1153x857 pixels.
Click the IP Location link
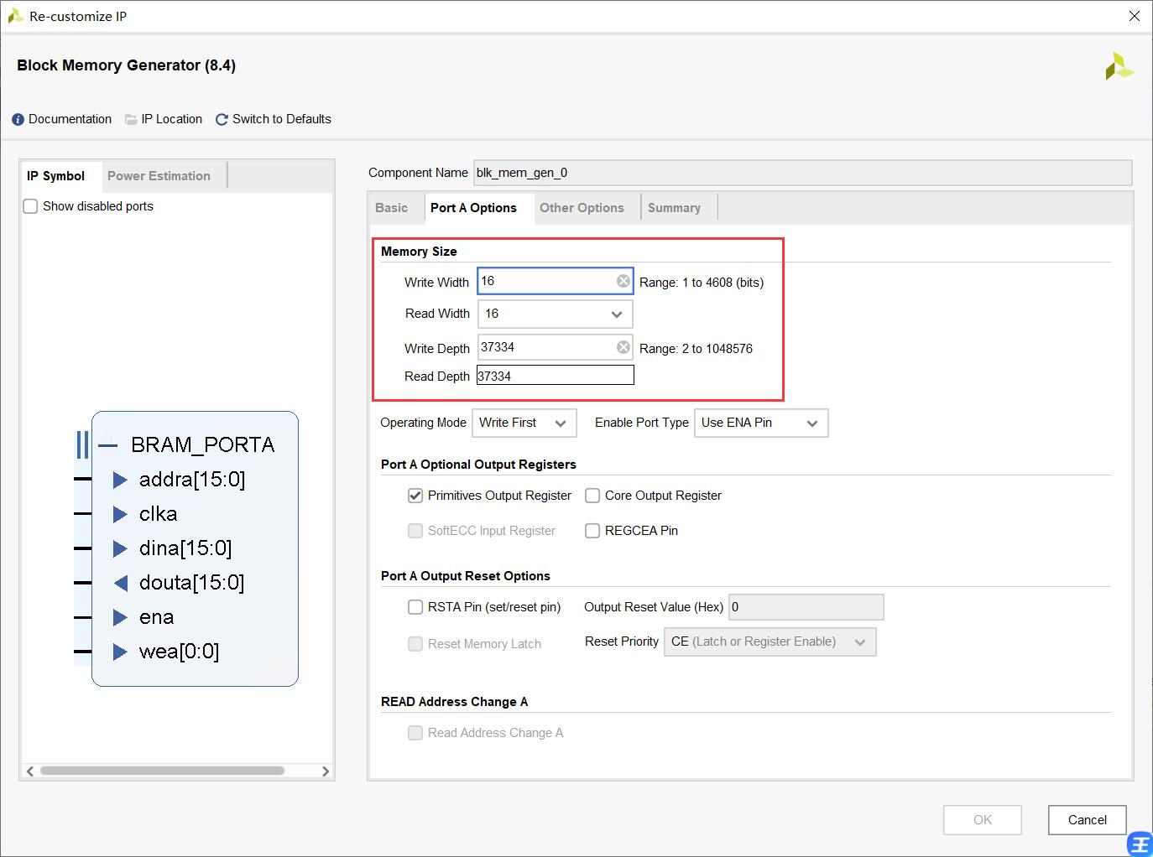click(172, 119)
